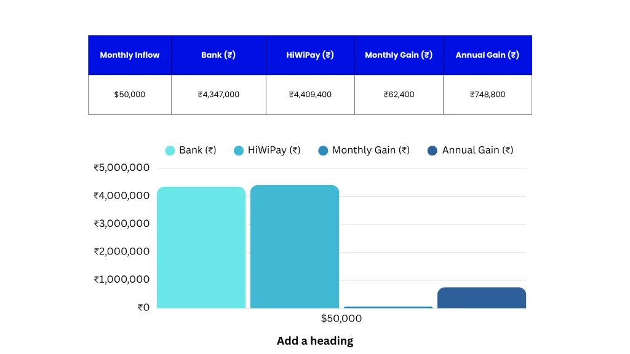This screenshot has height=354, width=630.
Task: Click the ₹4,347,000 table cell
Action: (x=218, y=95)
